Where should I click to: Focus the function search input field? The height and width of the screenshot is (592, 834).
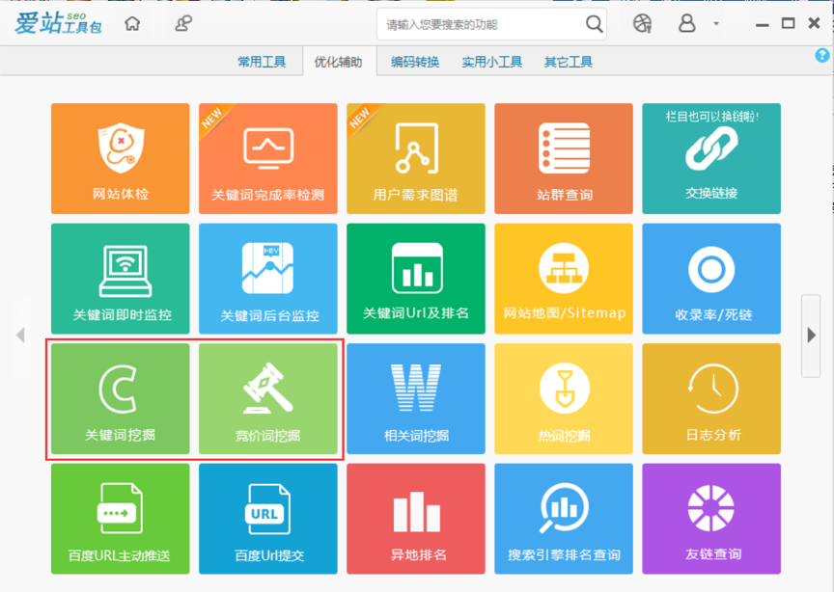tap(482, 24)
